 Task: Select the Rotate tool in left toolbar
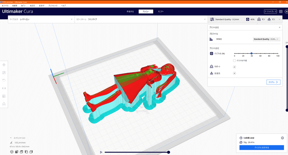(x=4, y=80)
